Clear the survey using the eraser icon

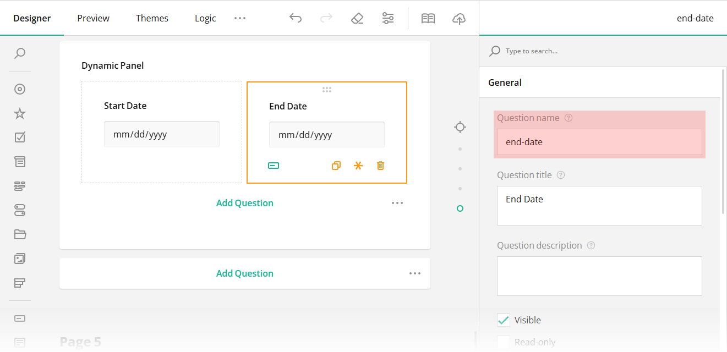click(357, 18)
